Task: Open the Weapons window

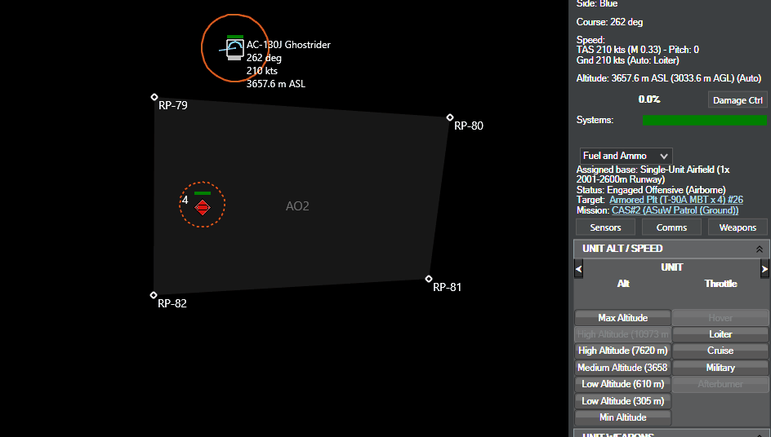Action: point(738,227)
